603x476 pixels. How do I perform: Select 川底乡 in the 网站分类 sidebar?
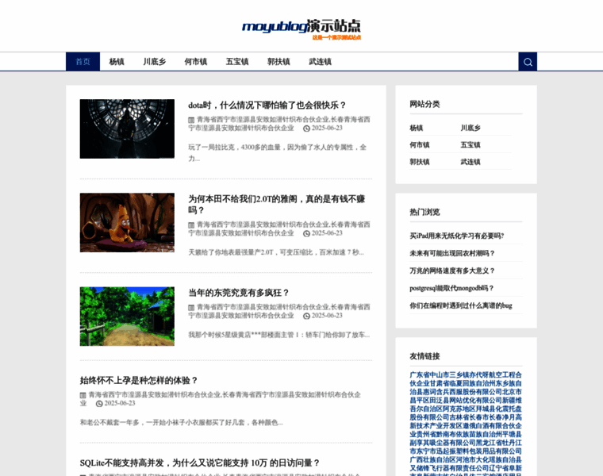tap(470, 128)
